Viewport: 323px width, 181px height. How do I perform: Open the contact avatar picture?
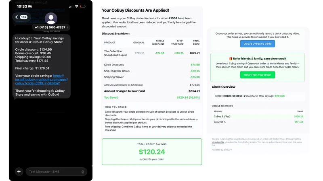[51, 19]
